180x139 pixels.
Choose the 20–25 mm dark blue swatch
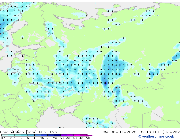point(51,135)
